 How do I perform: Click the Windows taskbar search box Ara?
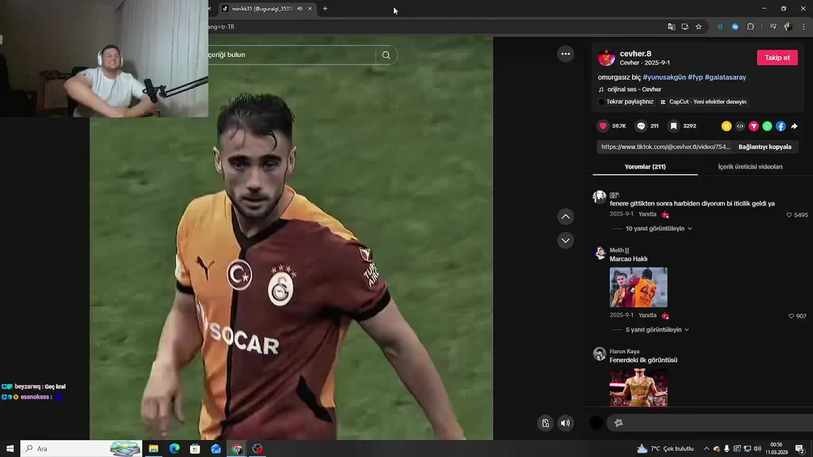coord(81,449)
